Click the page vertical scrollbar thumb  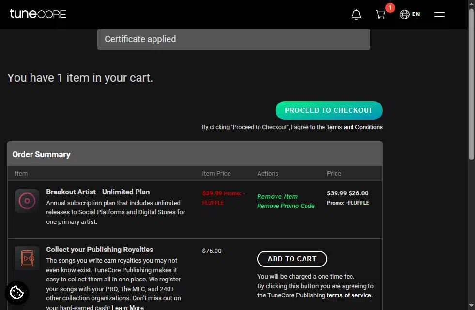pos(471,83)
